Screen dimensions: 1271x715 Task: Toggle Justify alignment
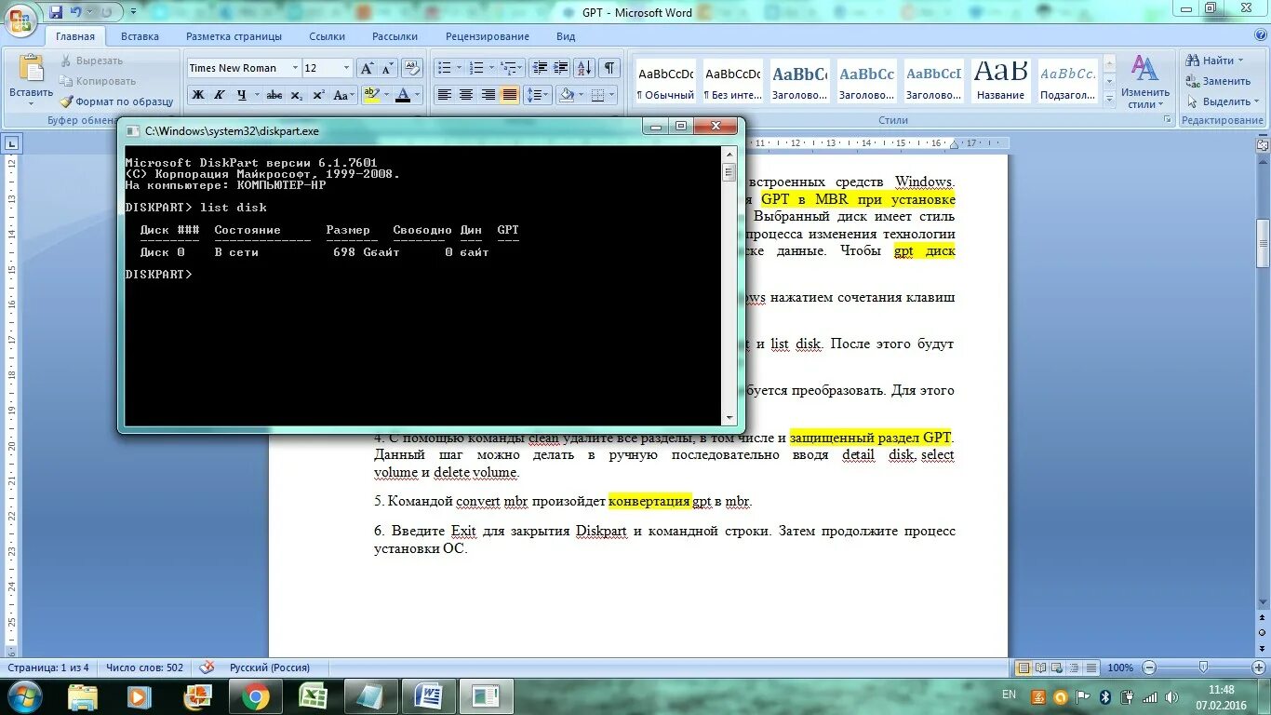coord(510,95)
